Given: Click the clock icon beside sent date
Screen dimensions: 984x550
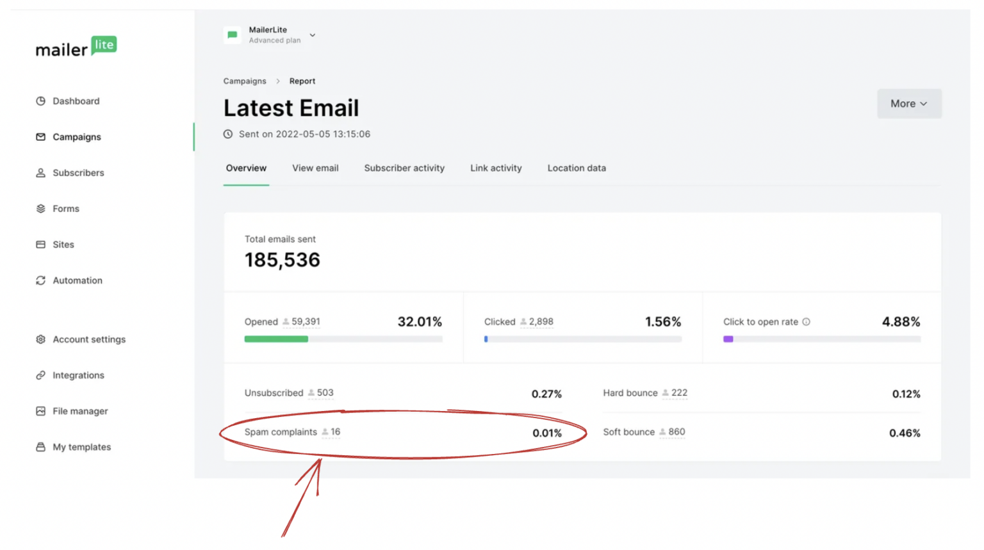Looking at the screenshot, I should (228, 134).
